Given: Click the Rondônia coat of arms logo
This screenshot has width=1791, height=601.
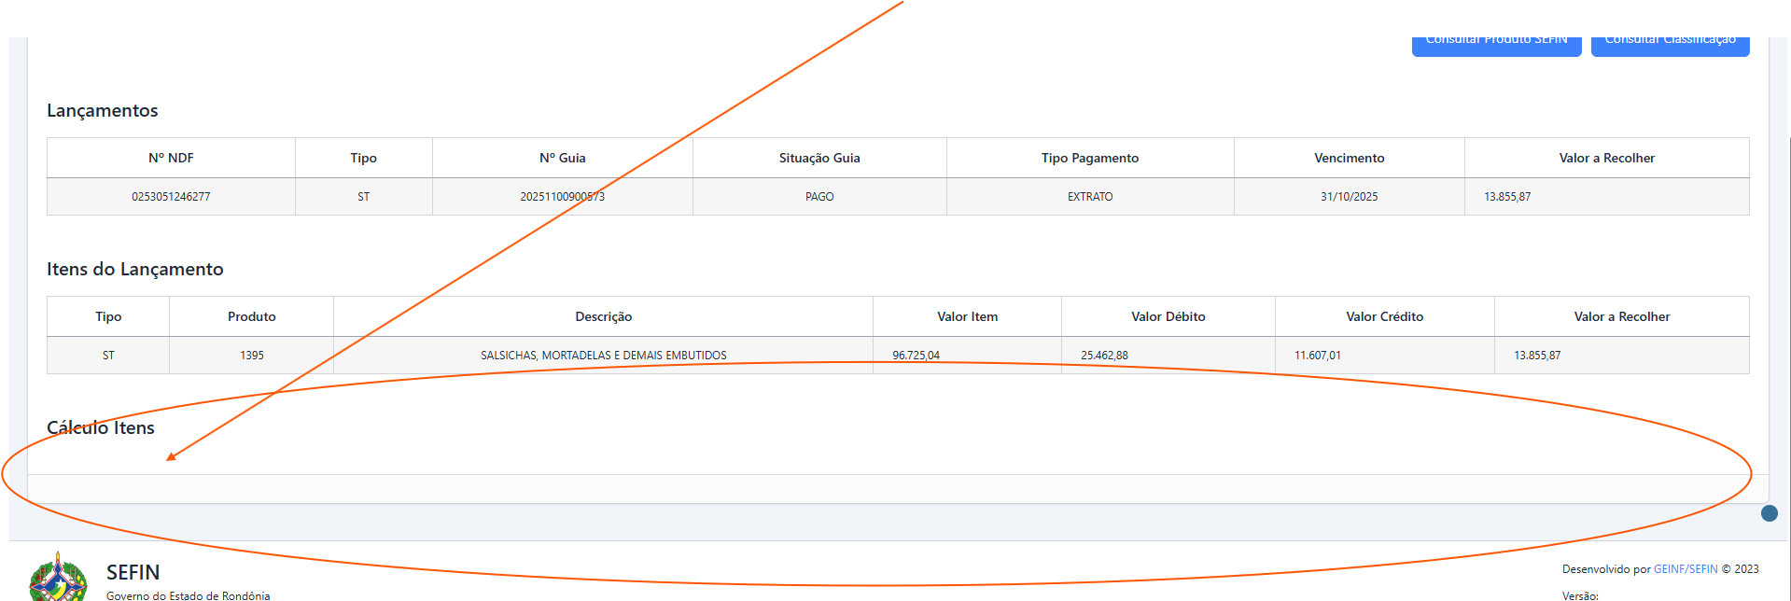Looking at the screenshot, I should tap(58, 579).
